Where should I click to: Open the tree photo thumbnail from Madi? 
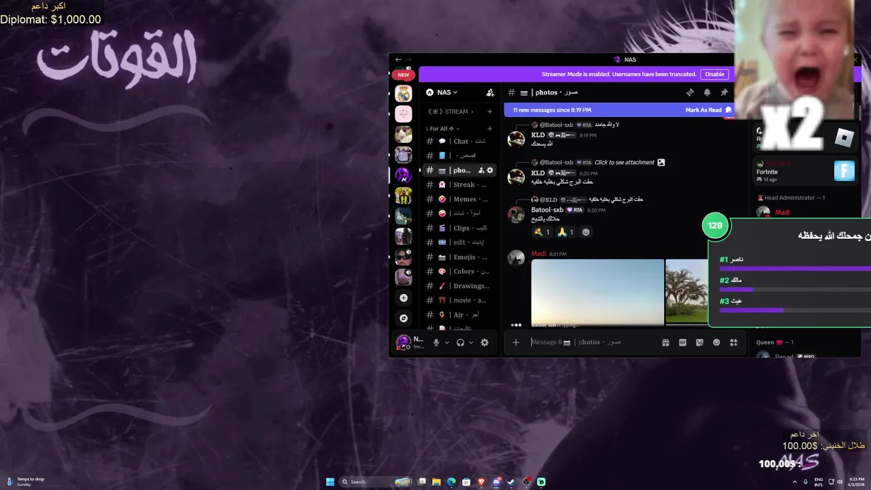coord(687,292)
